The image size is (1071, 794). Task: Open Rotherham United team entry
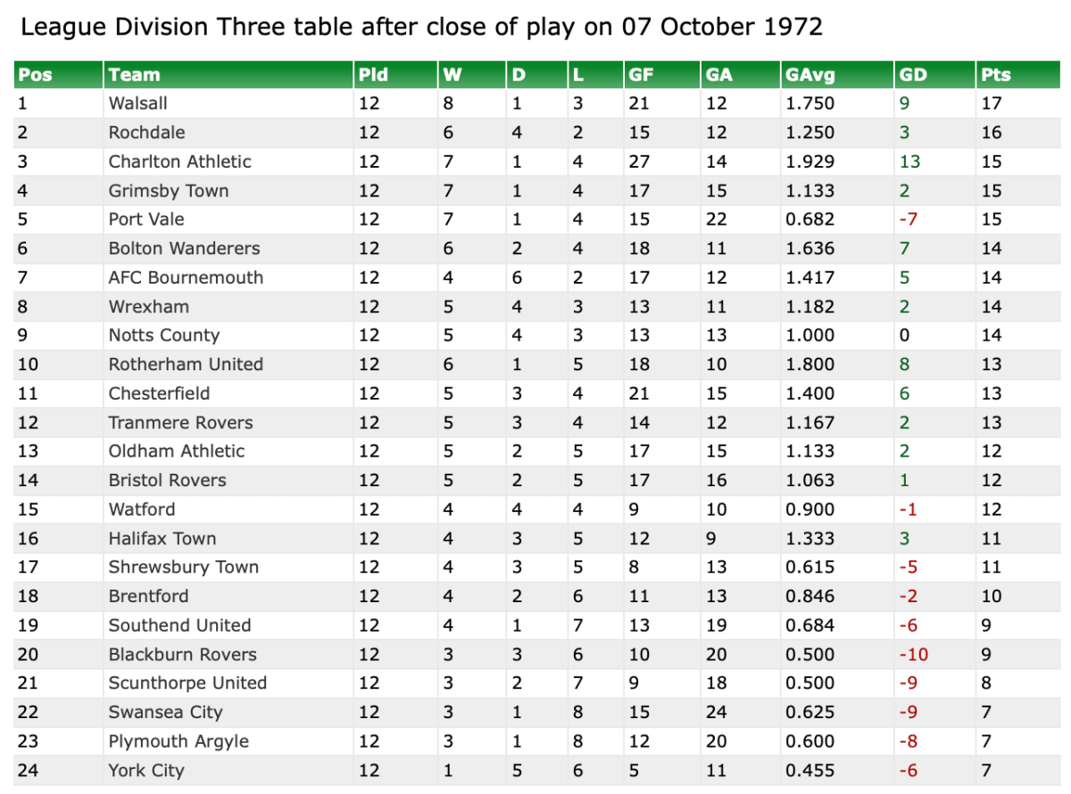click(x=186, y=364)
